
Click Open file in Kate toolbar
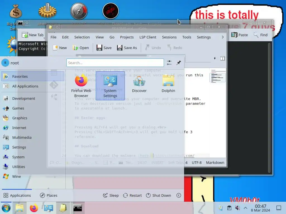81,48
